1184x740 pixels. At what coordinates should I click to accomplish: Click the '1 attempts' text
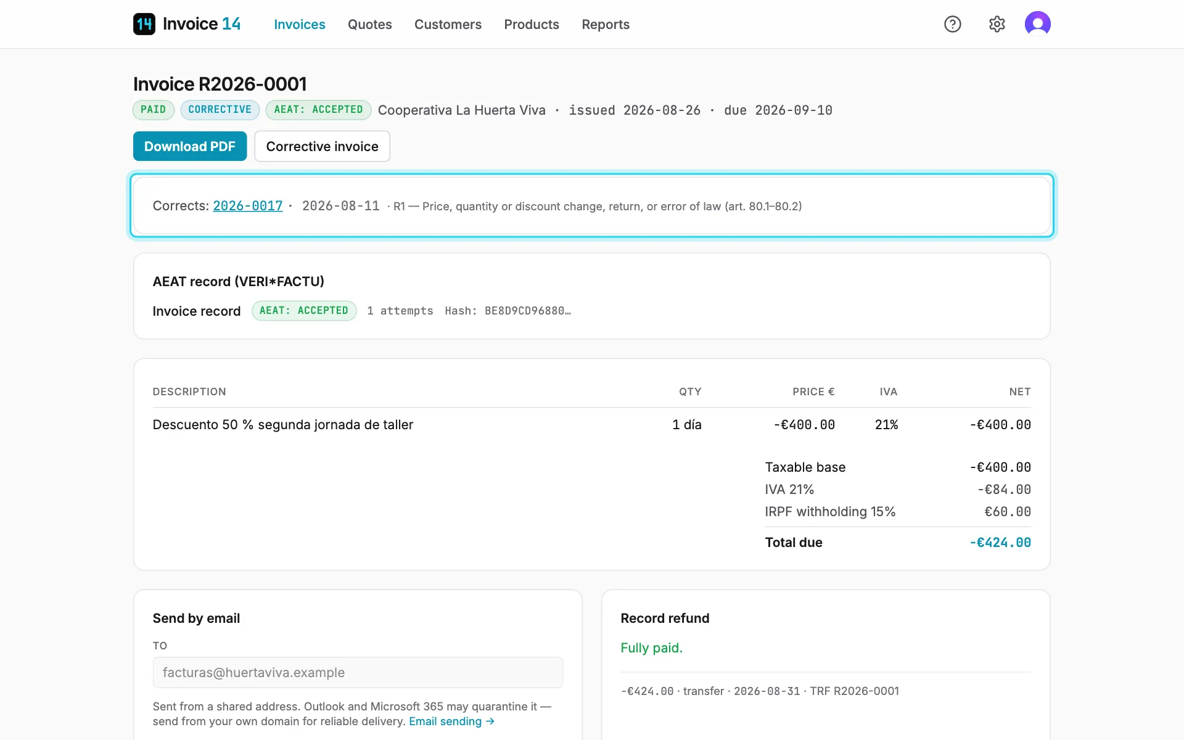point(400,311)
